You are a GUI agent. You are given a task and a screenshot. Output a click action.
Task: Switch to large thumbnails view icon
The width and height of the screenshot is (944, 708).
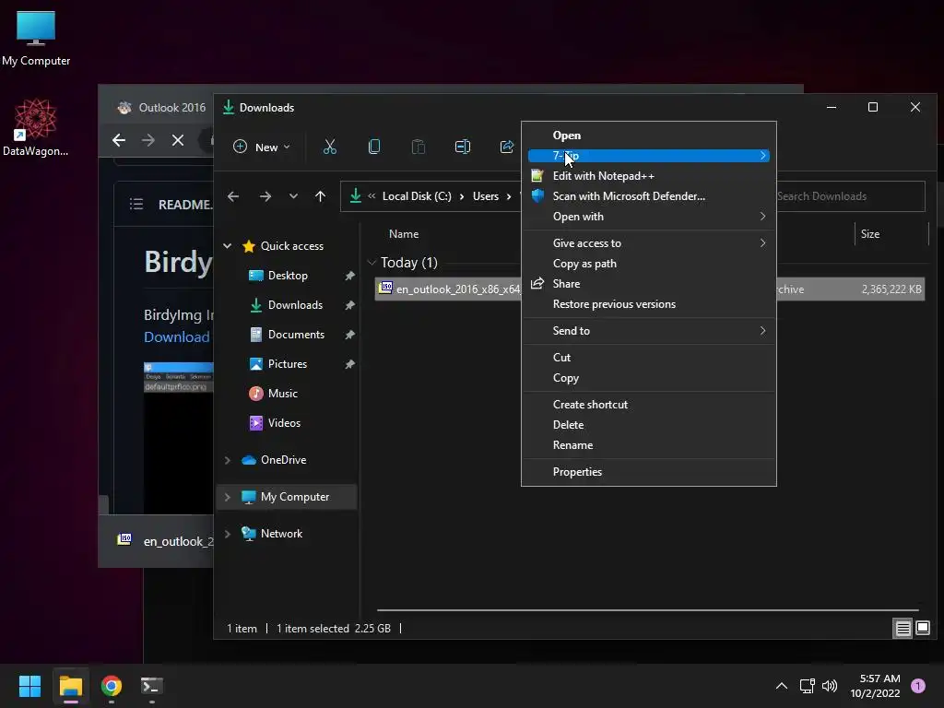pyautogui.click(x=922, y=629)
